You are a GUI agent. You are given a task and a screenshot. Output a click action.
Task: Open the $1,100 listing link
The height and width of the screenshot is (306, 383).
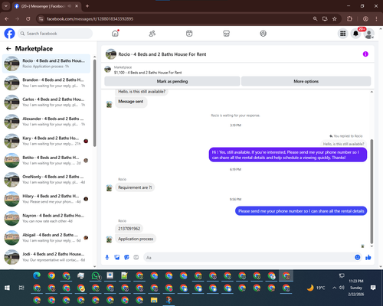click(148, 73)
